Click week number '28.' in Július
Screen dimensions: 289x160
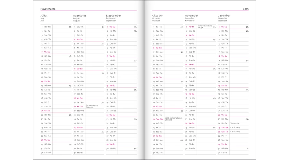70,56
